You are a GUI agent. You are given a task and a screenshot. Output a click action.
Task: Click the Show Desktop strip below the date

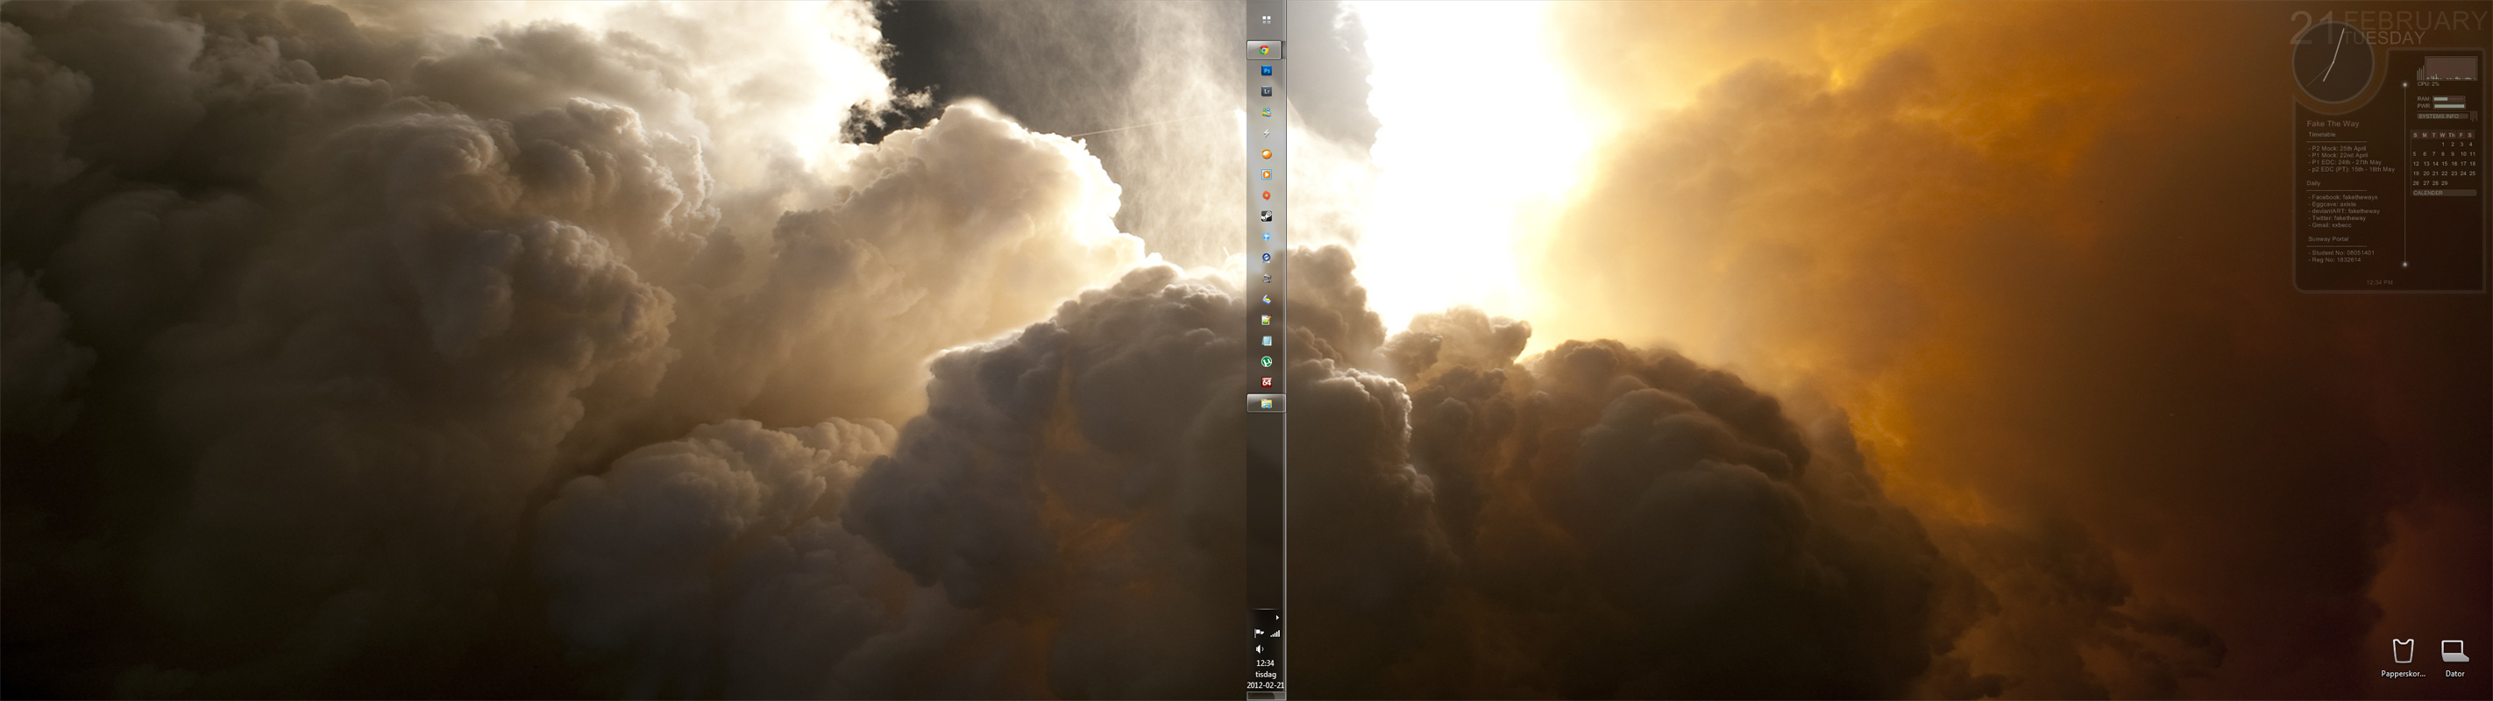point(1265,696)
